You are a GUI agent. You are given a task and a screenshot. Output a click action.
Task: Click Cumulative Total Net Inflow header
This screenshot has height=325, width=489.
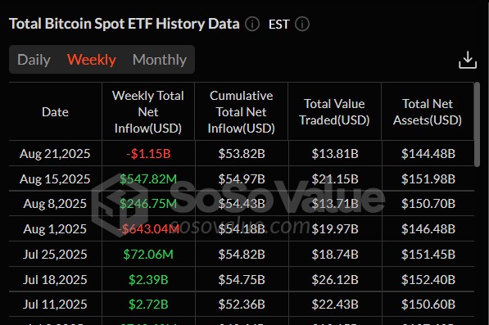tap(241, 112)
